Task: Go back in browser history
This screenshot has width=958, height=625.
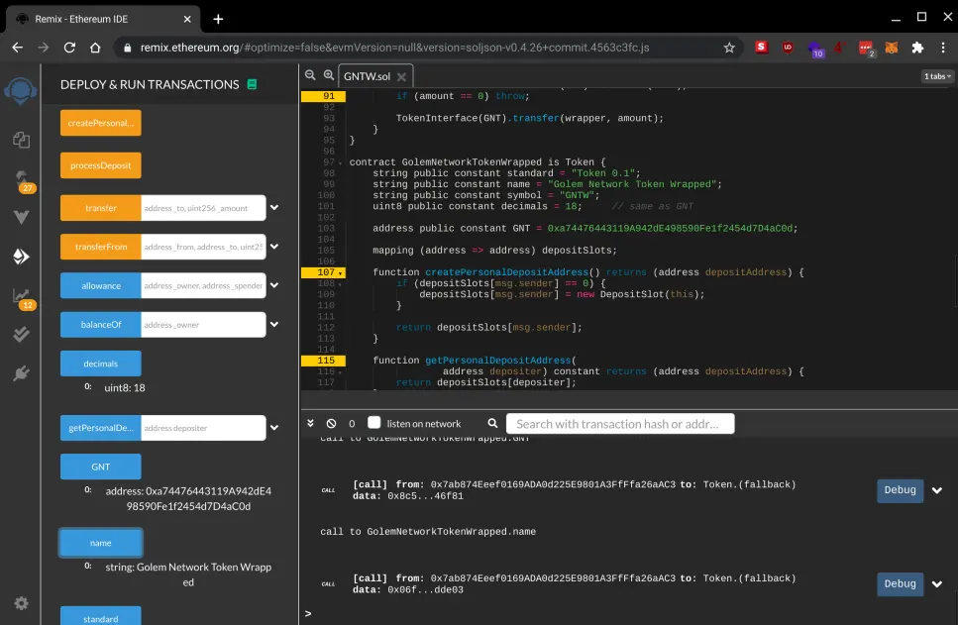Action: click(x=18, y=48)
